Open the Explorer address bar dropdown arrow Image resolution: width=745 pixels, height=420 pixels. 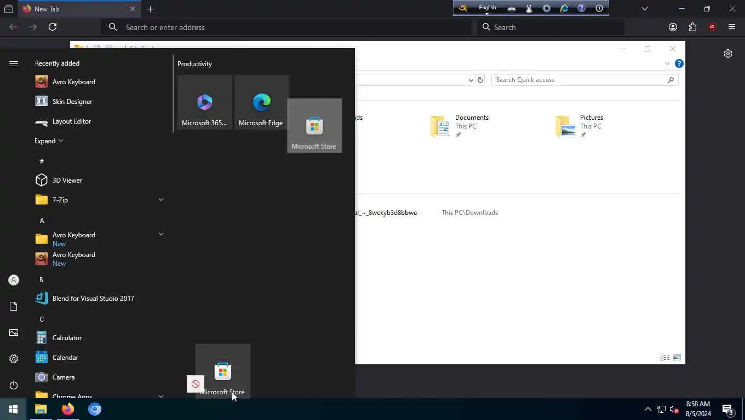pos(471,80)
